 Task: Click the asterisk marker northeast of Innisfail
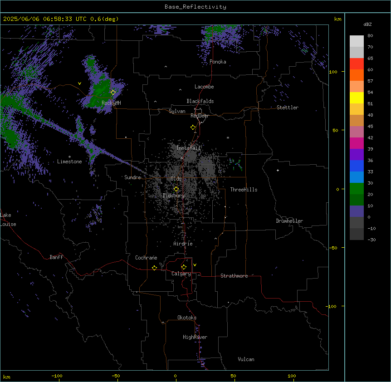(228, 137)
